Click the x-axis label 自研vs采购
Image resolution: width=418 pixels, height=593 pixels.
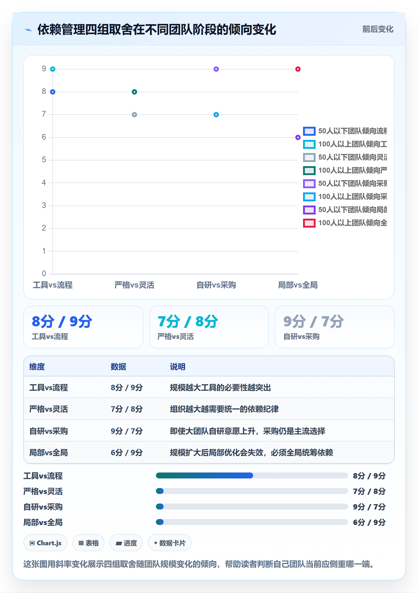[216, 285]
